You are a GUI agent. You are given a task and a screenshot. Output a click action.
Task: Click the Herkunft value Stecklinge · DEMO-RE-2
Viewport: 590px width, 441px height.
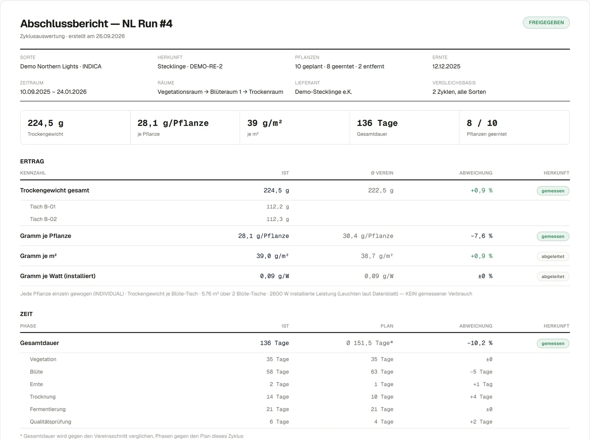(190, 66)
